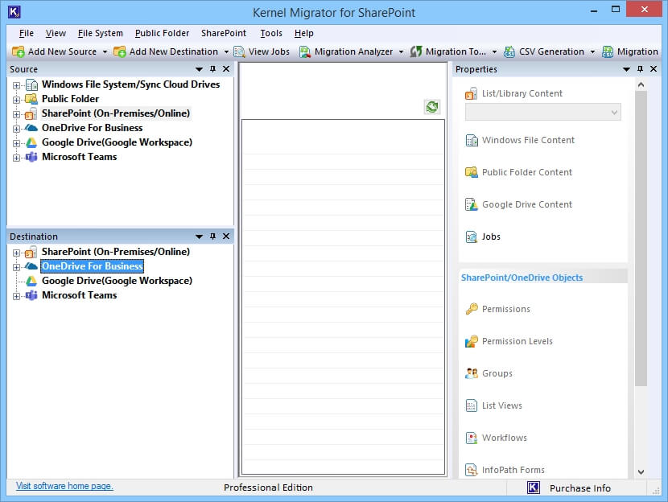Click the Permission Levels icon

pos(471,341)
